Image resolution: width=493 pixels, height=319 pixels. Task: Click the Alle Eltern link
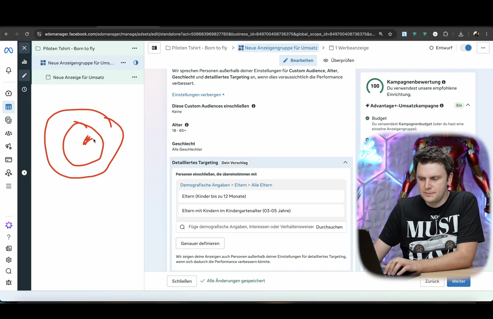tap(262, 185)
